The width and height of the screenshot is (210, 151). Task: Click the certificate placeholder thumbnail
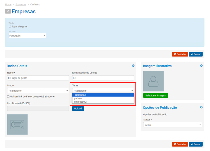17,125
